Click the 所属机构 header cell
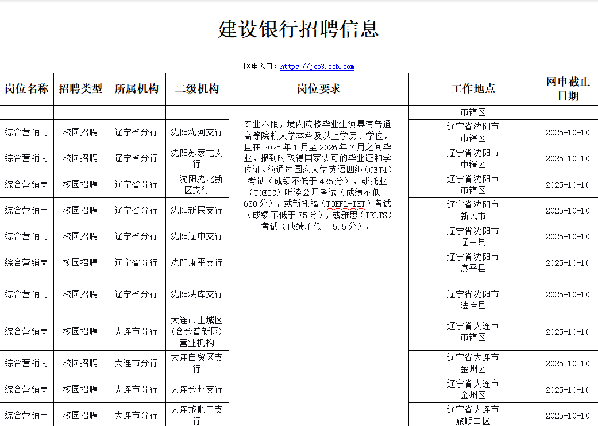Image resolution: width=598 pixels, height=426 pixels. pyautogui.click(x=136, y=89)
